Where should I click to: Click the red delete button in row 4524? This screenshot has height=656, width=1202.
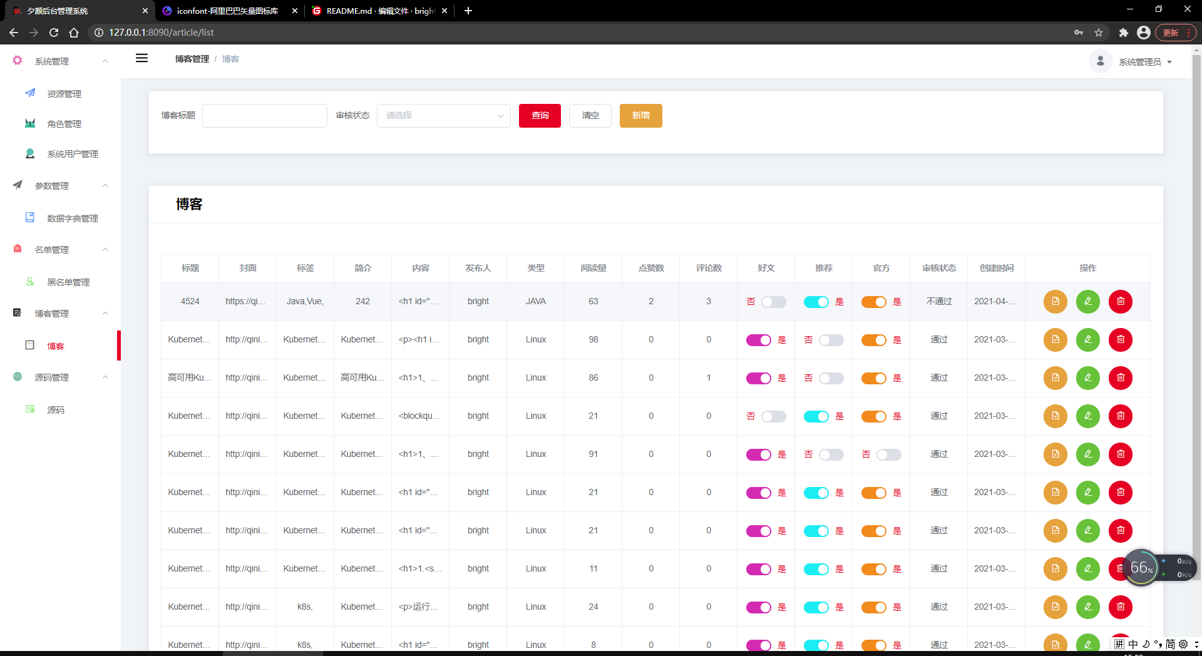click(1121, 302)
